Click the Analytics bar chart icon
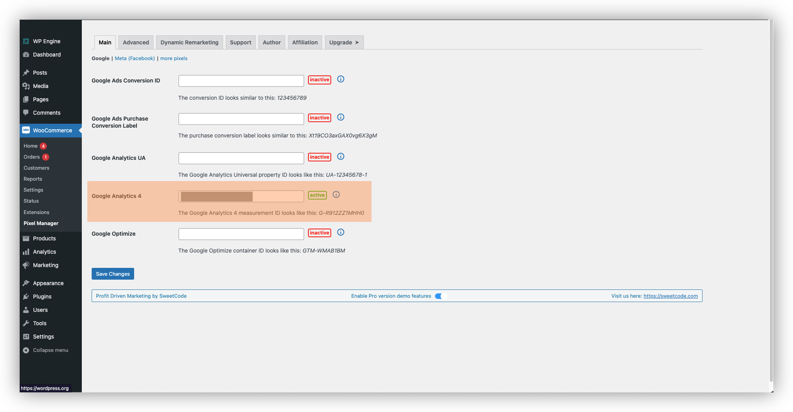 [26, 252]
